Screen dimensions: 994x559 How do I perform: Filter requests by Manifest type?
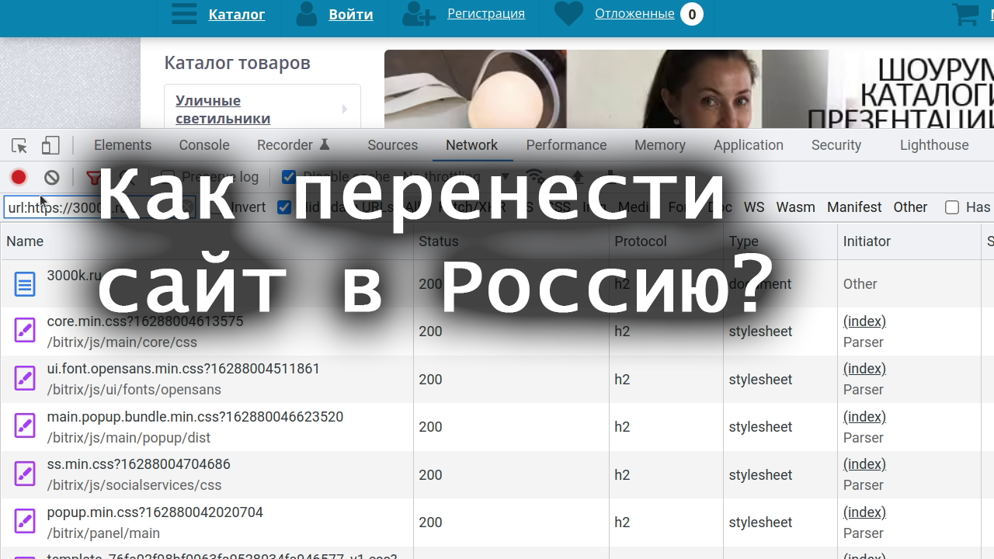point(854,207)
